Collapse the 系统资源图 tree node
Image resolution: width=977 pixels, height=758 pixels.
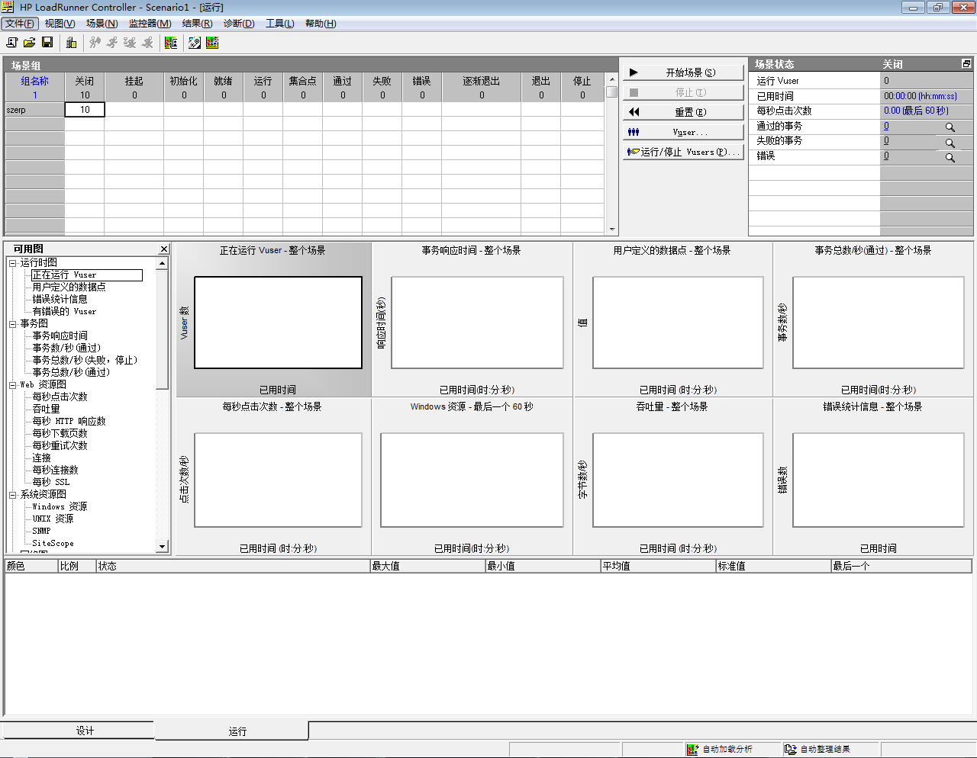[12, 495]
